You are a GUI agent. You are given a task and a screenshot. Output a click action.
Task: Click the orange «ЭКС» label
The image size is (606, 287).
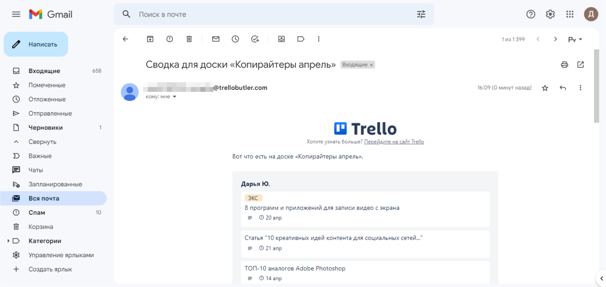point(253,198)
